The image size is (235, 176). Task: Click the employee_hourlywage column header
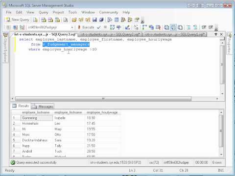102,112
